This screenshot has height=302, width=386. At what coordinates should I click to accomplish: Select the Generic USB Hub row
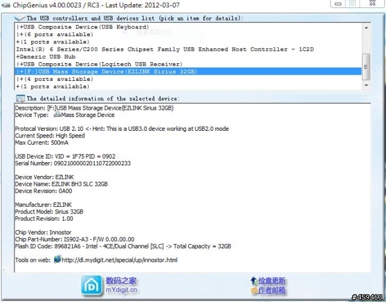[188, 57]
